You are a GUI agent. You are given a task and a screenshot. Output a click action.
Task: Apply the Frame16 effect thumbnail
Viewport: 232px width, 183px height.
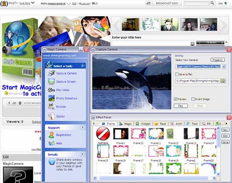pos(121,151)
